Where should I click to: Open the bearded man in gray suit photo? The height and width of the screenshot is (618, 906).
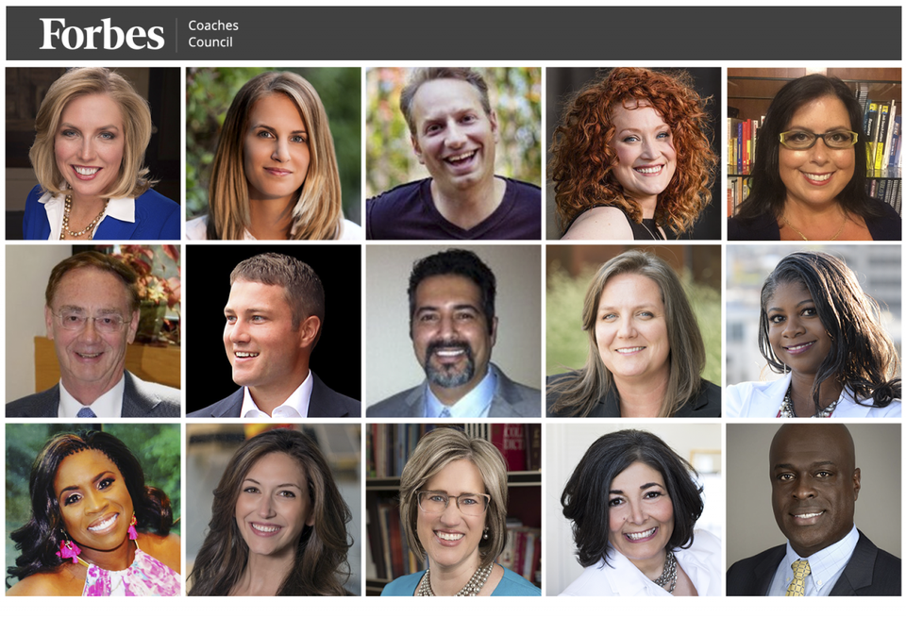tap(454, 331)
